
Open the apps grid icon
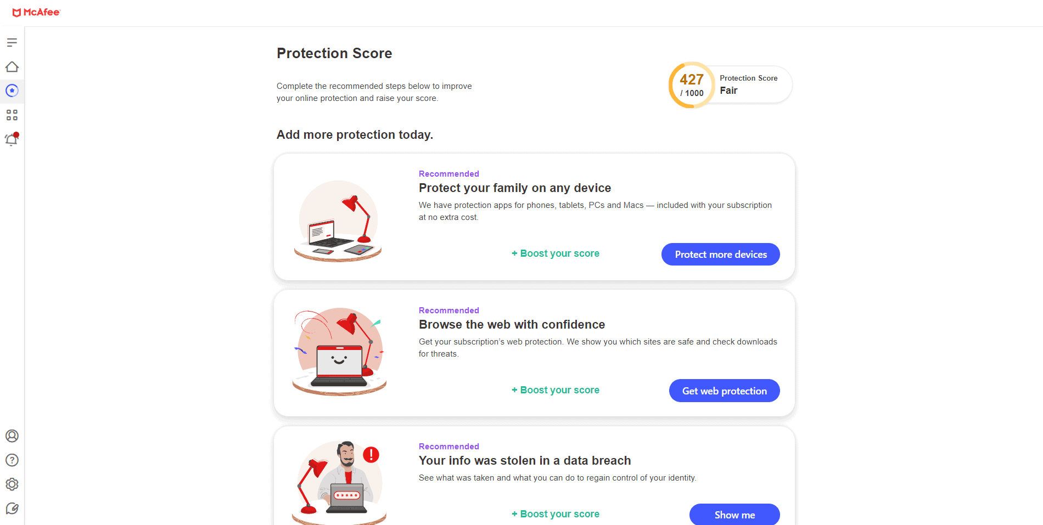[12, 115]
